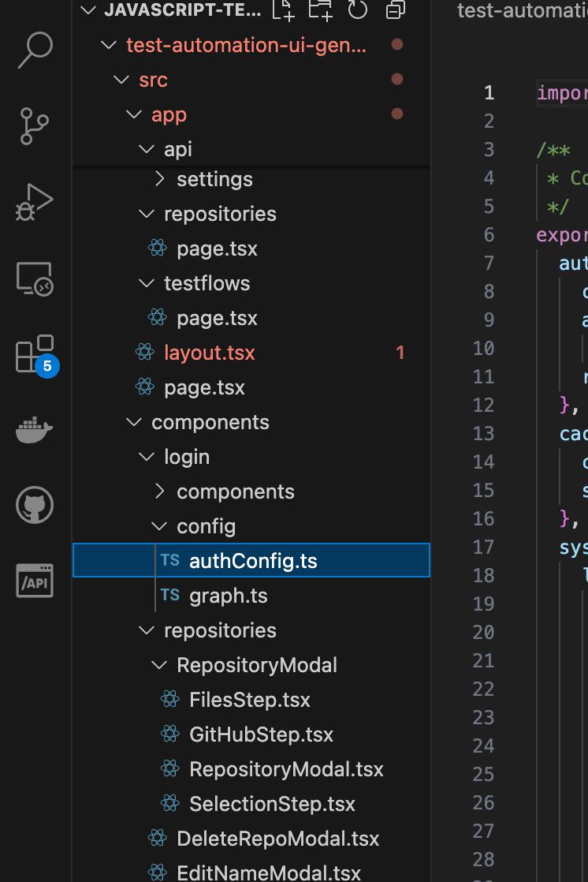The width and height of the screenshot is (588, 882).
Task: Expand the components folder under login
Action: coord(235,491)
